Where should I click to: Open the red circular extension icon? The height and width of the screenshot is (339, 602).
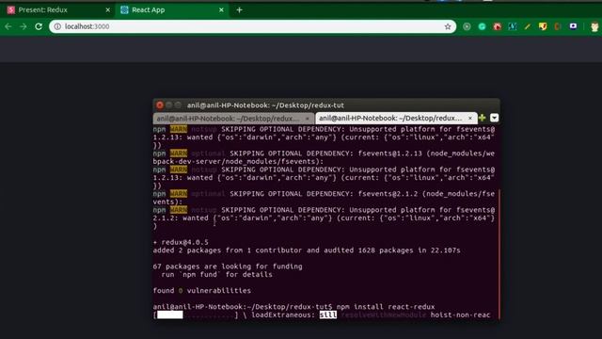tap(498, 26)
